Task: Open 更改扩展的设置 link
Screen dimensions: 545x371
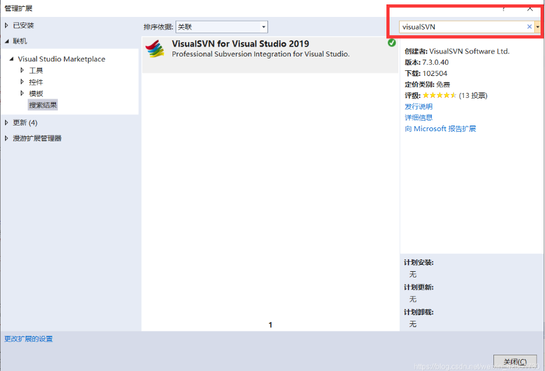Action: click(x=28, y=339)
